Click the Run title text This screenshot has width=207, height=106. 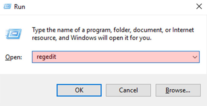(x=20, y=7)
